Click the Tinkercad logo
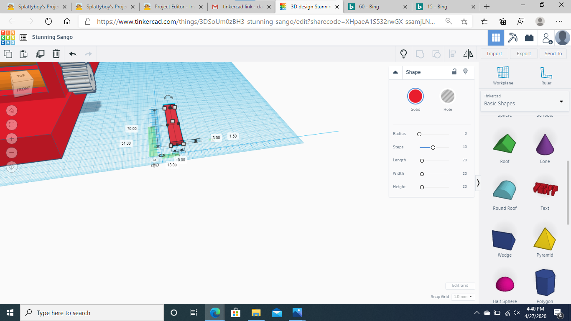 pos(8,37)
